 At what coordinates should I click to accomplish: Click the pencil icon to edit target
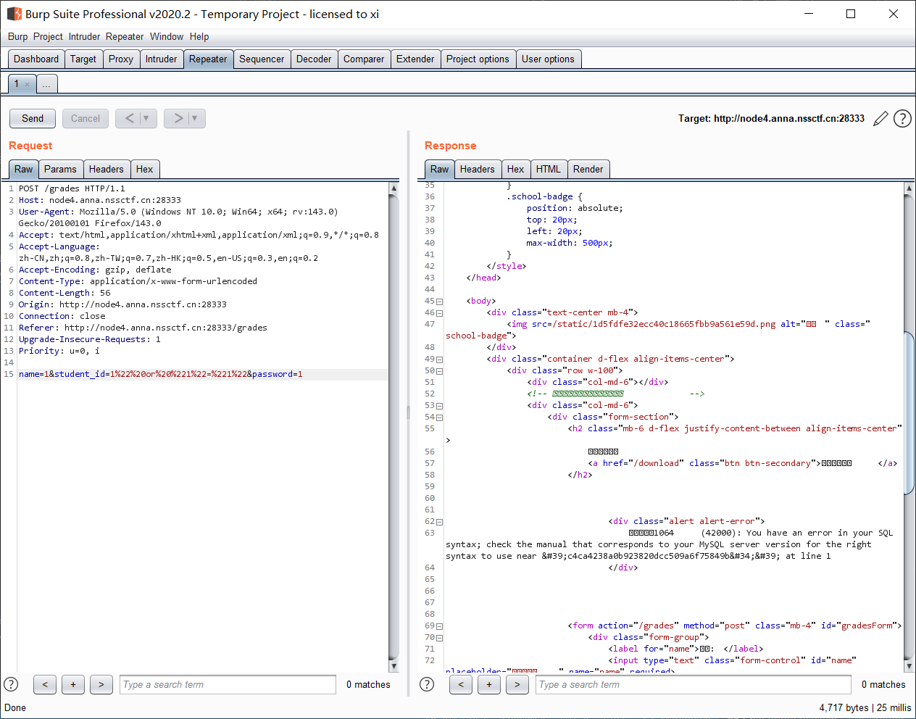pyautogui.click(x=880, y=119)
